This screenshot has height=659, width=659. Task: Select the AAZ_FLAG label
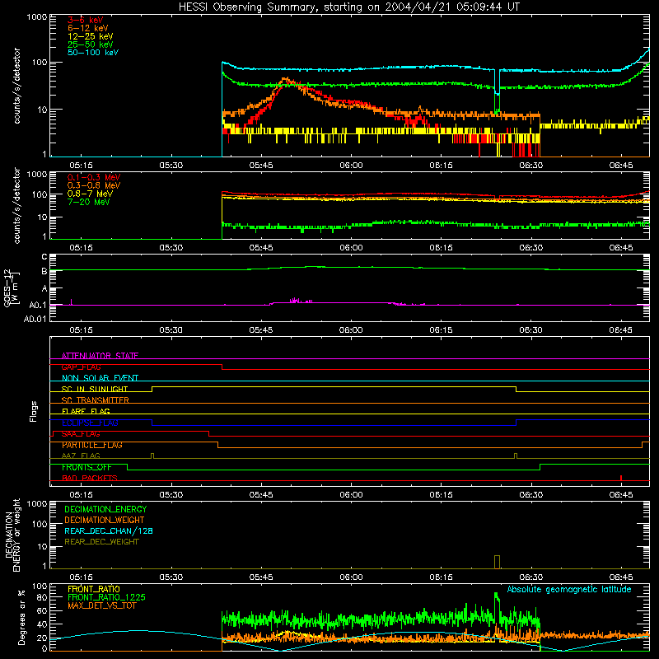point(81,456)
